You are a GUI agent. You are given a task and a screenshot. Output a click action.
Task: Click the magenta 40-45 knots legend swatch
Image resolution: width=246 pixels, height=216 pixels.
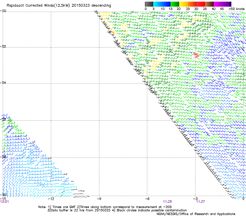[218, 4]
